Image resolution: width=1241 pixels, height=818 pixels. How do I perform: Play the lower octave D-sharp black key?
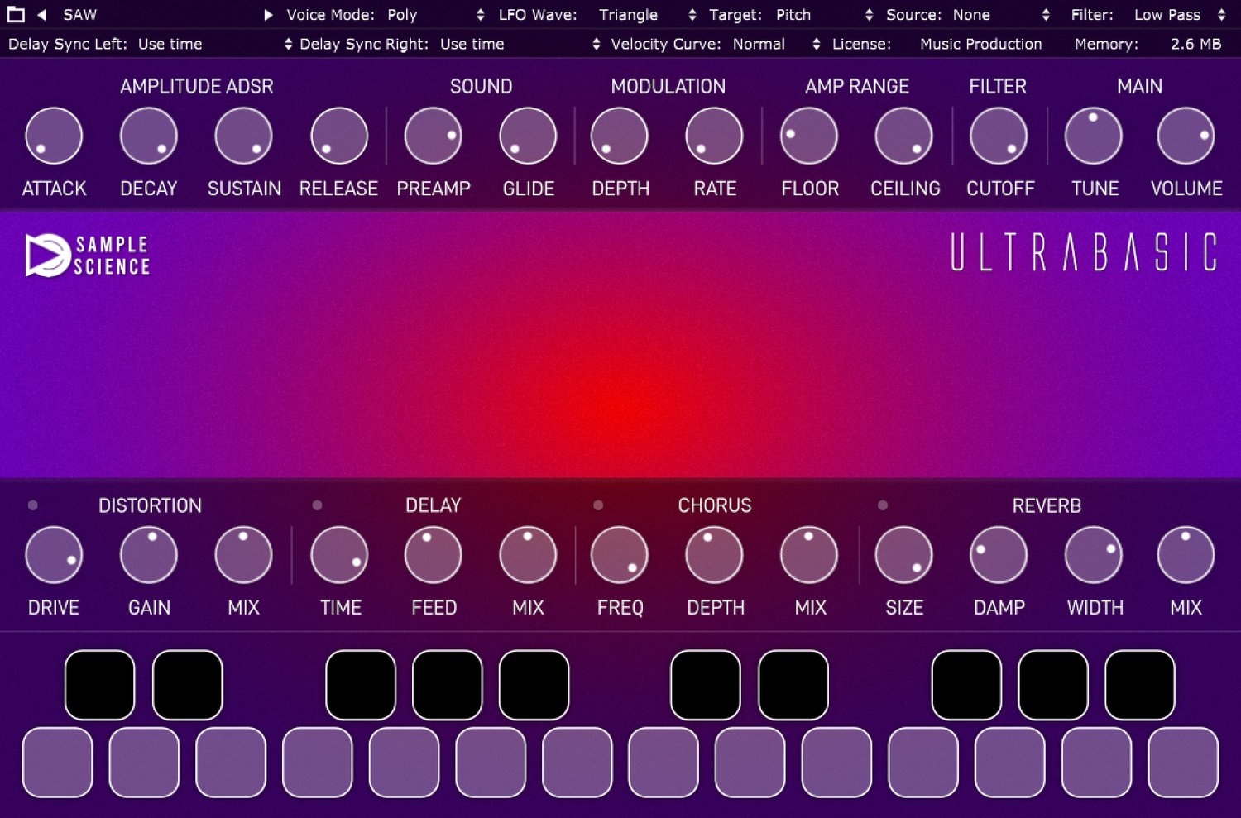click(x=188, y=685)
